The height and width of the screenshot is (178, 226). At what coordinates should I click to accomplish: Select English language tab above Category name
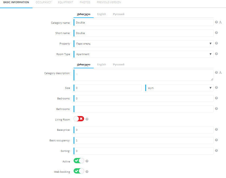click(x=102, y=14)
